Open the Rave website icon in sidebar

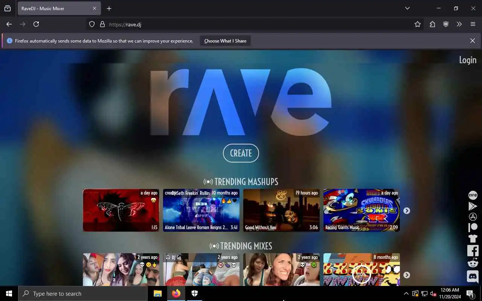[x=473, y=195]
